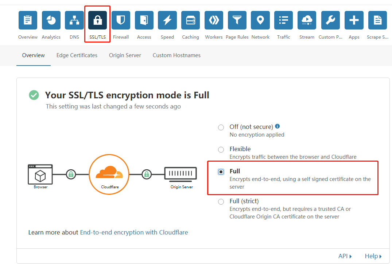Click the Origin Server diagram icon

181,174
